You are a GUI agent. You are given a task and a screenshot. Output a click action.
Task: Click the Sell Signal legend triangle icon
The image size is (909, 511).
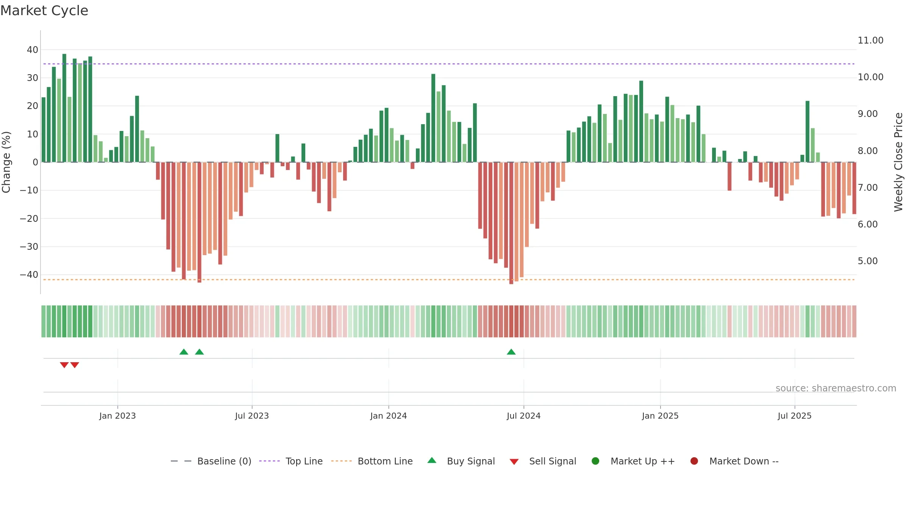coord(514,462)
